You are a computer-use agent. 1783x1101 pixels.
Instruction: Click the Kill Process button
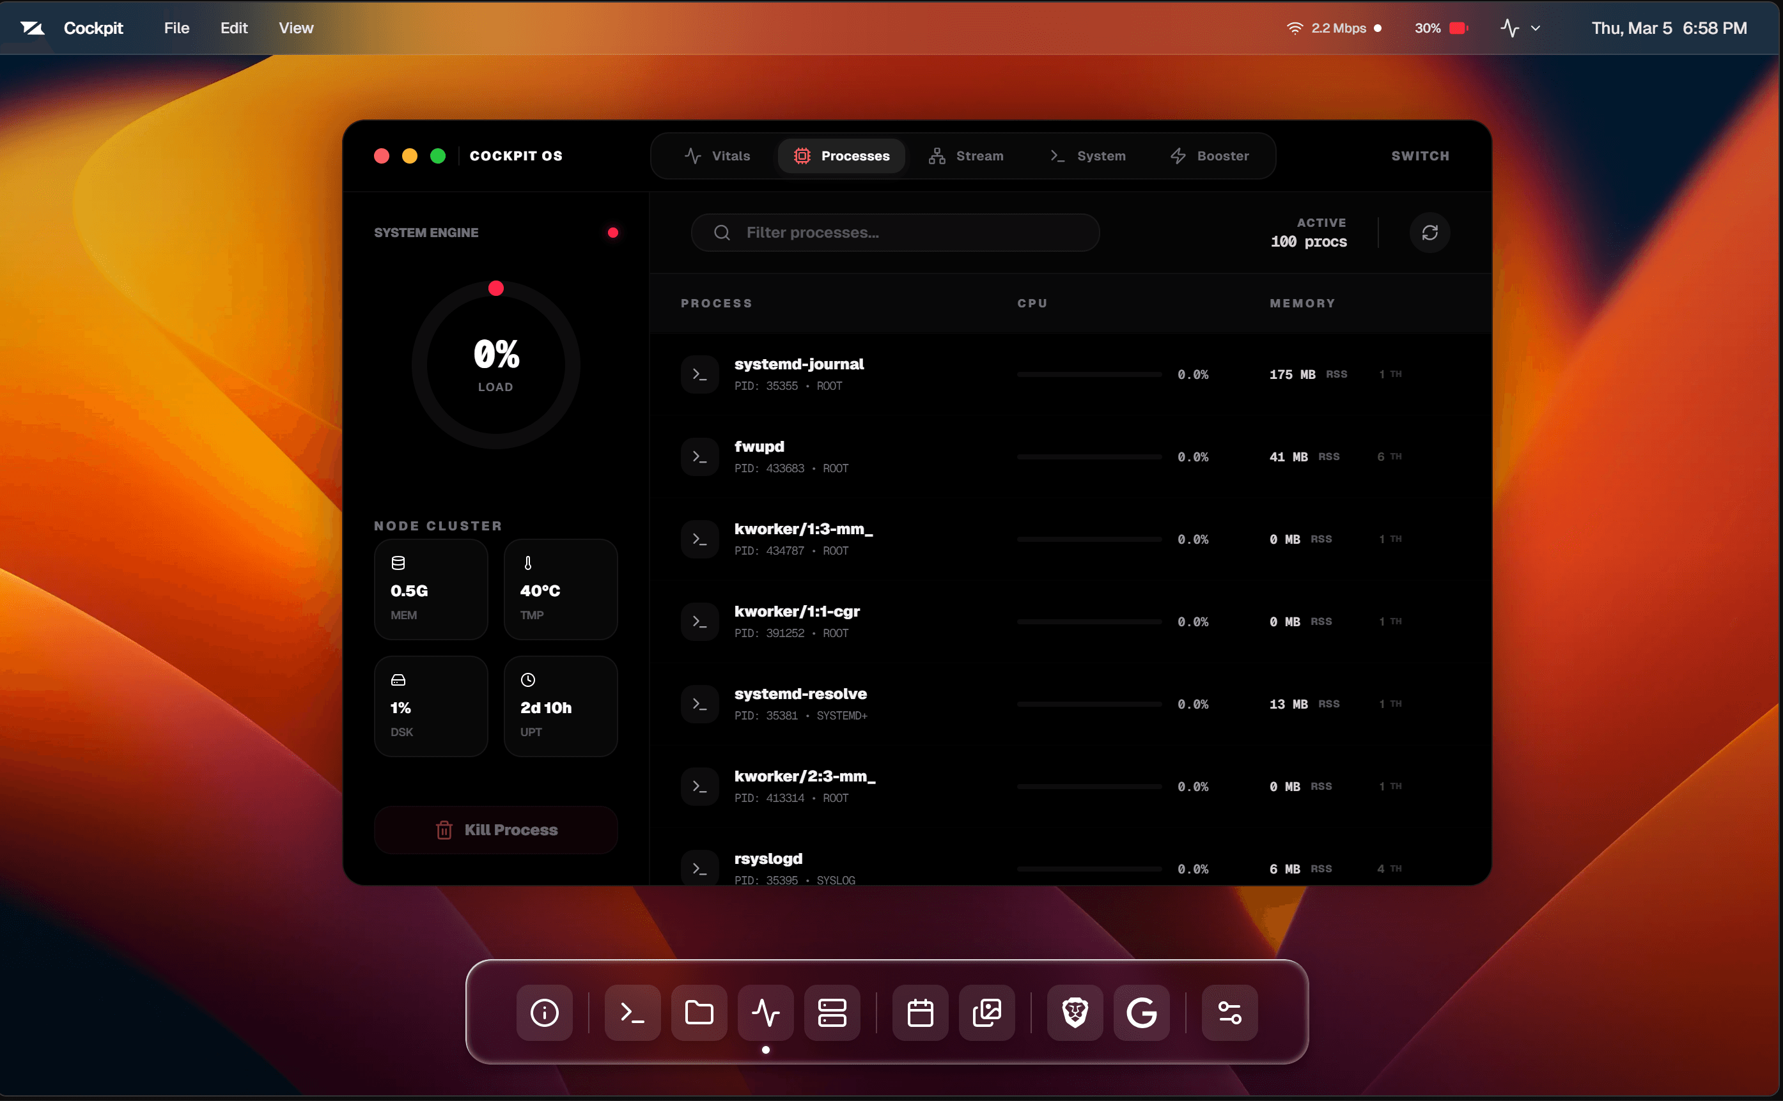495,829
